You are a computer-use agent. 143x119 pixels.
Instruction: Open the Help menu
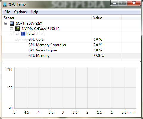click(34, 12)
